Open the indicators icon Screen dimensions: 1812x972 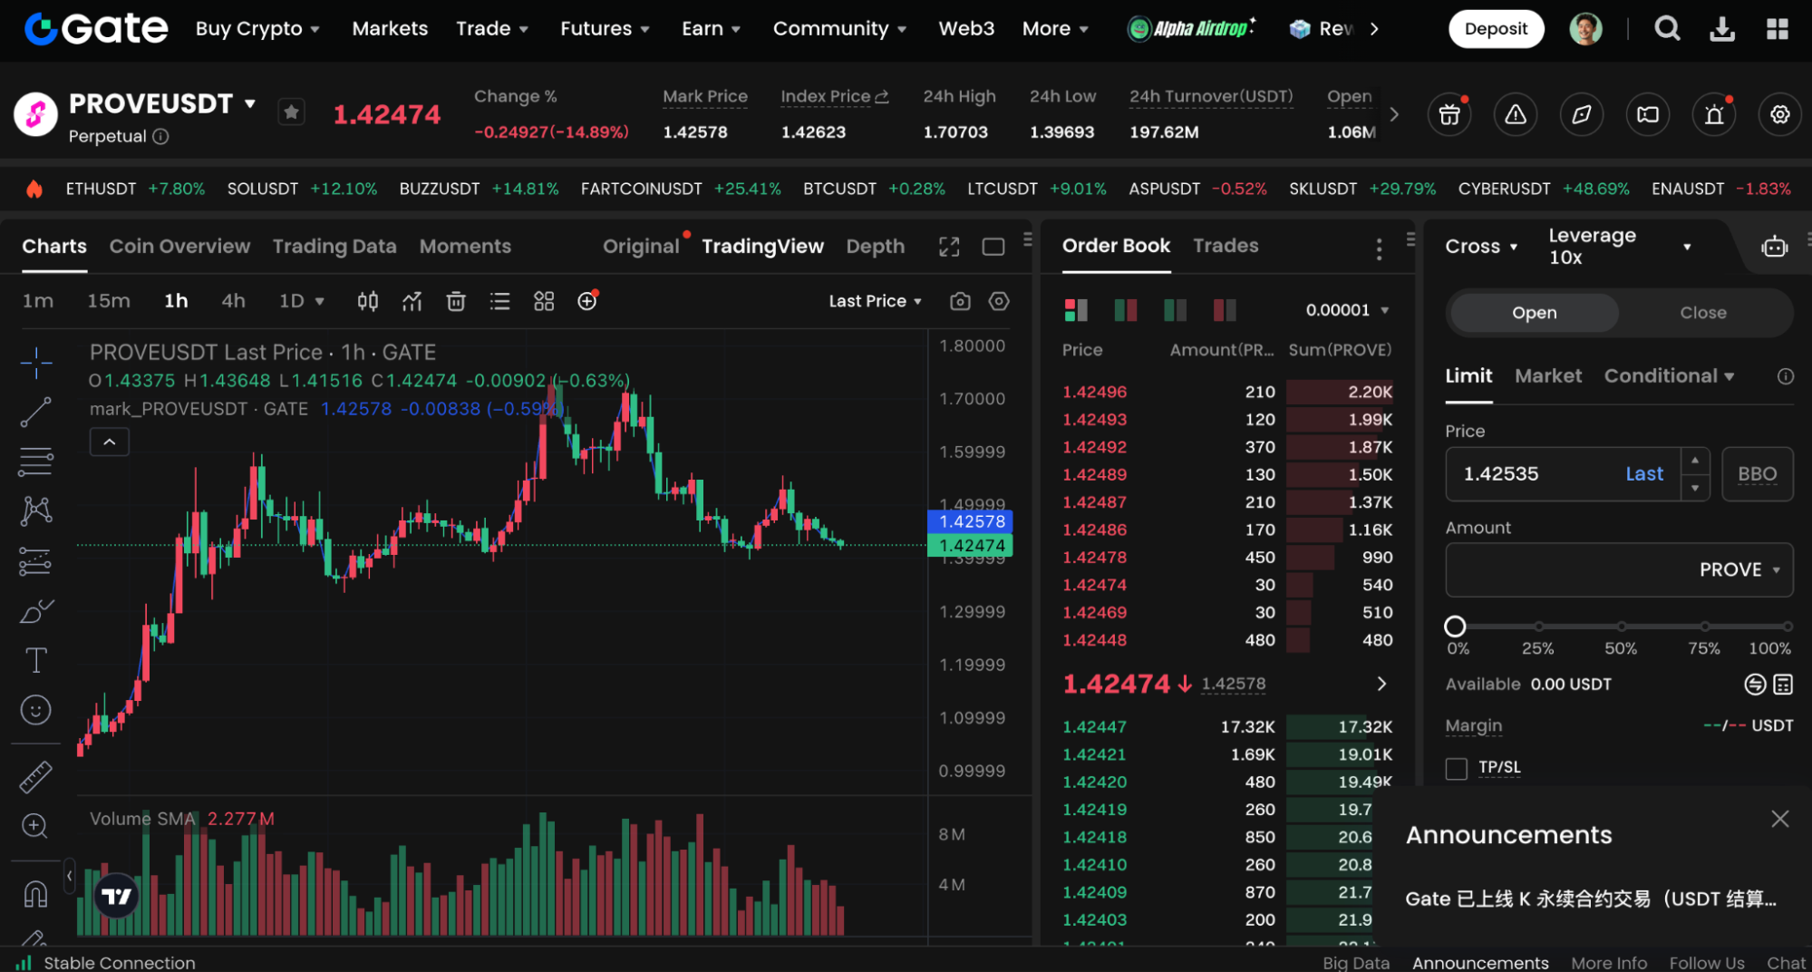(x=412, y=301)
